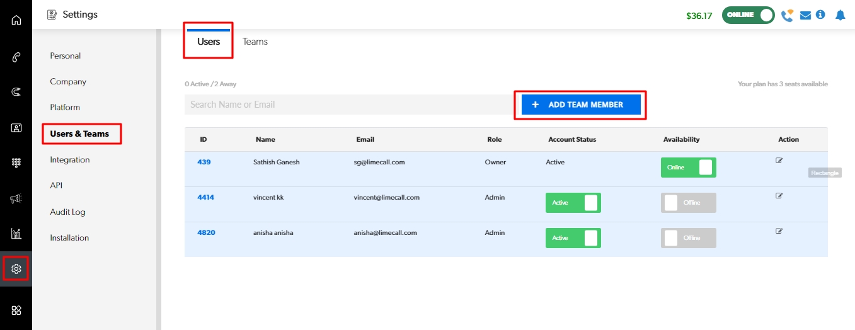This screenshot has width=855, height=330.
Task: Switch to the Teams tab
Action: pos(255,42)
